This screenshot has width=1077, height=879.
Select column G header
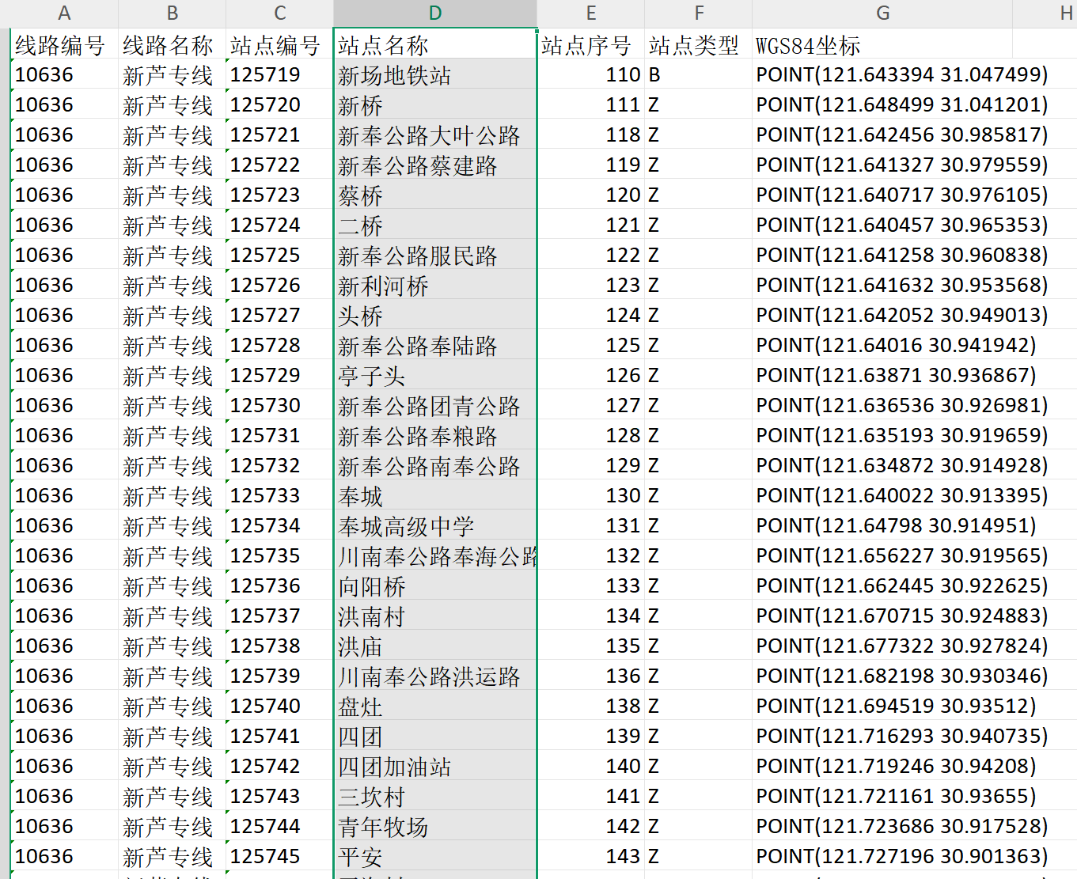882,13
